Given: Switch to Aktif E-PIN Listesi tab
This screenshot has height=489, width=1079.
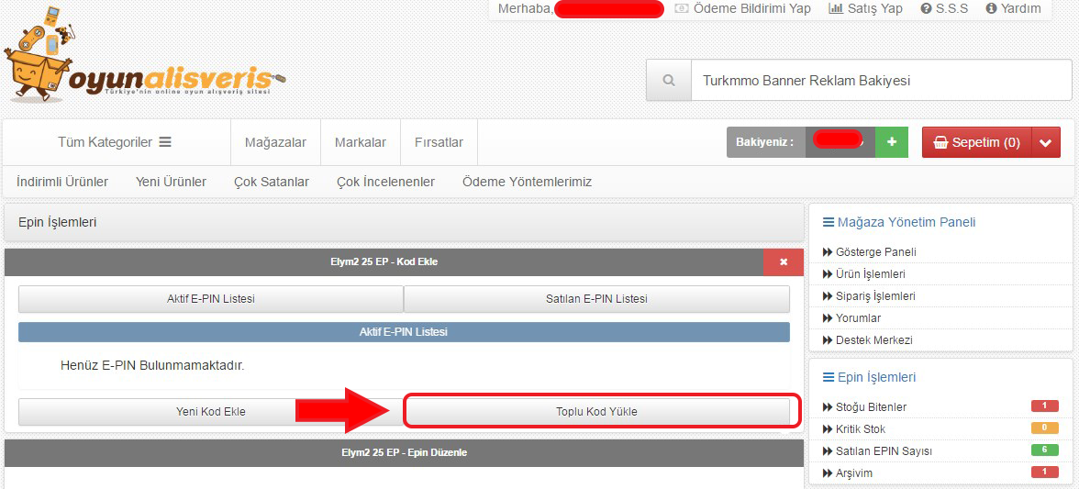Looking at the screenshot, I should pyautogui.click(x=211, y=299).
